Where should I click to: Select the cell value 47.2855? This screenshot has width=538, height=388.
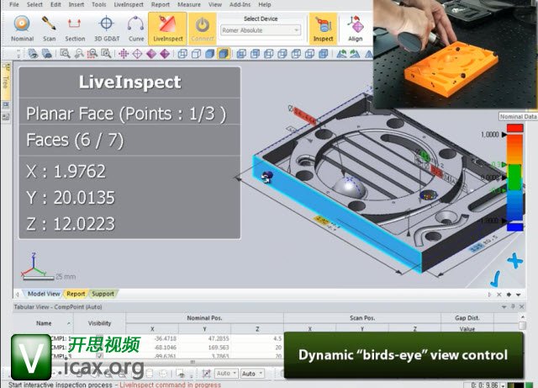(x=219, y=338)
